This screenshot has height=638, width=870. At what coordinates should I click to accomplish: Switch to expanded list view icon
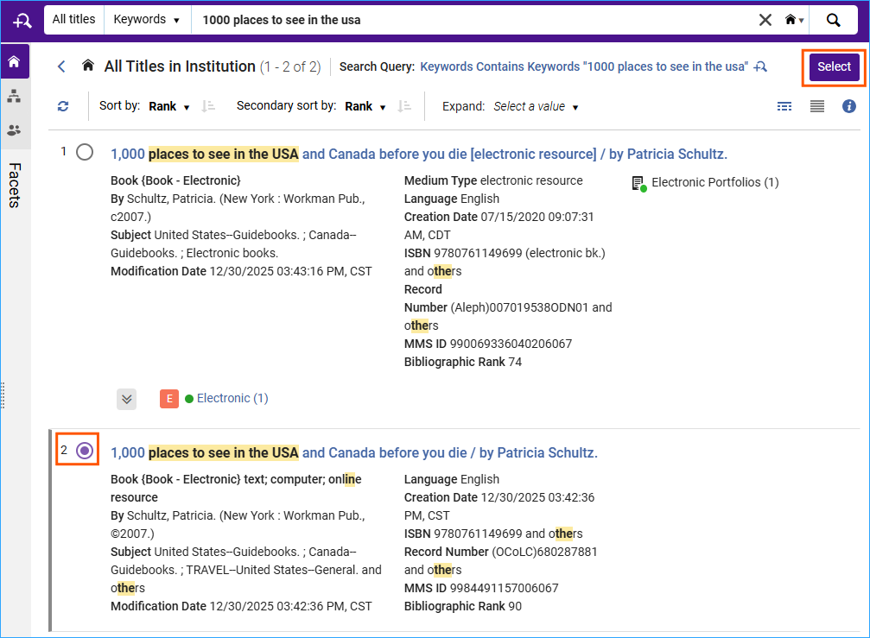coord(816,105)
